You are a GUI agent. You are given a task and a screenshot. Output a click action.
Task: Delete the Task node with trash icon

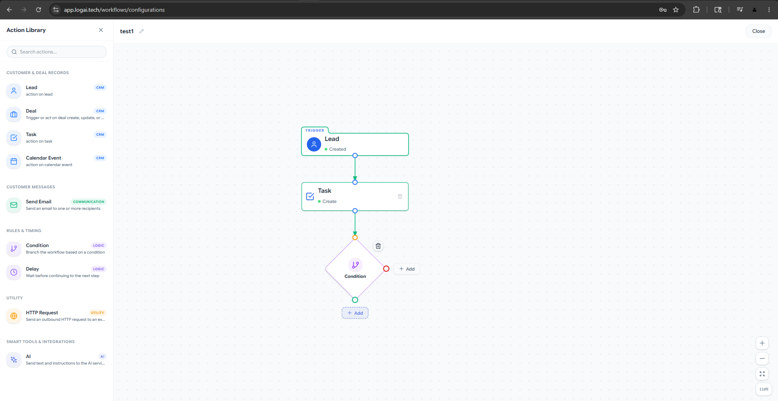pyautogui.click(x=400, y=196)
